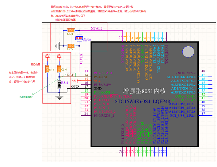Select the crystal oscillator 晶振 component
The height and width of the screenshot is (167, 217).
point(79,38)
